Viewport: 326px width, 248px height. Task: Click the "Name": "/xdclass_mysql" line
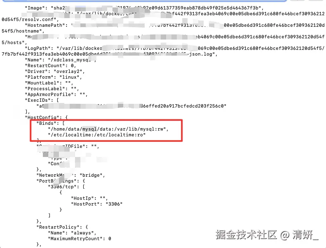click(61, 60)
